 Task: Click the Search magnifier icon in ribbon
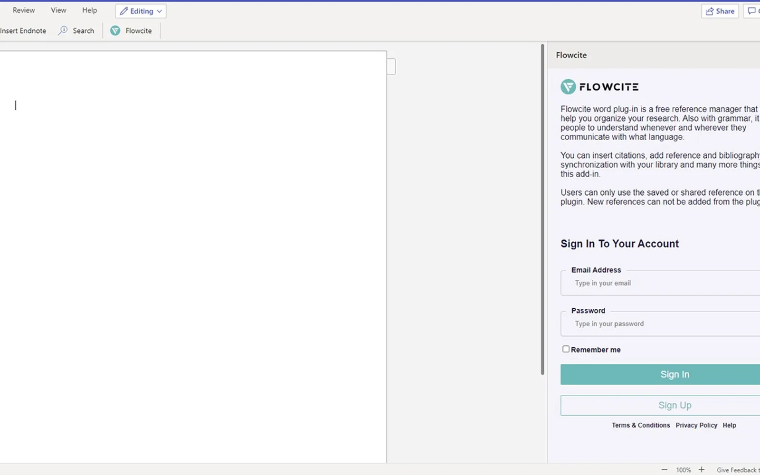coord(63,30)
